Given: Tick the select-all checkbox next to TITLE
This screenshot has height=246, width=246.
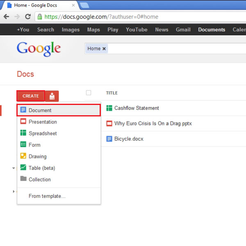Looking at the screenshot, I should [89, 93].
